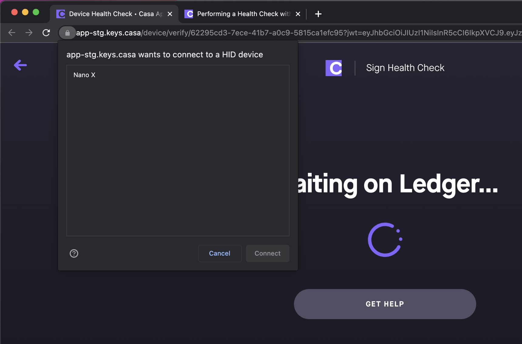Viewport: 522px width, 344px height.
Task: Click the yellow minimize traffic light
Action: 25,12
